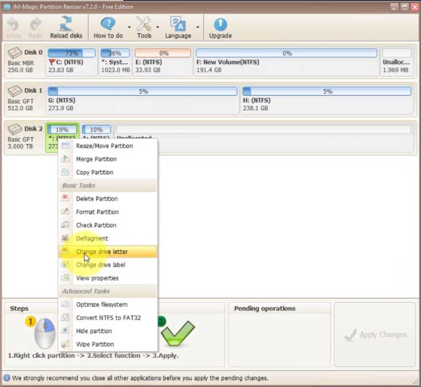Click the Apply Changes button
This screenshot has height=387, width=421.
click(x=375, y=335)
